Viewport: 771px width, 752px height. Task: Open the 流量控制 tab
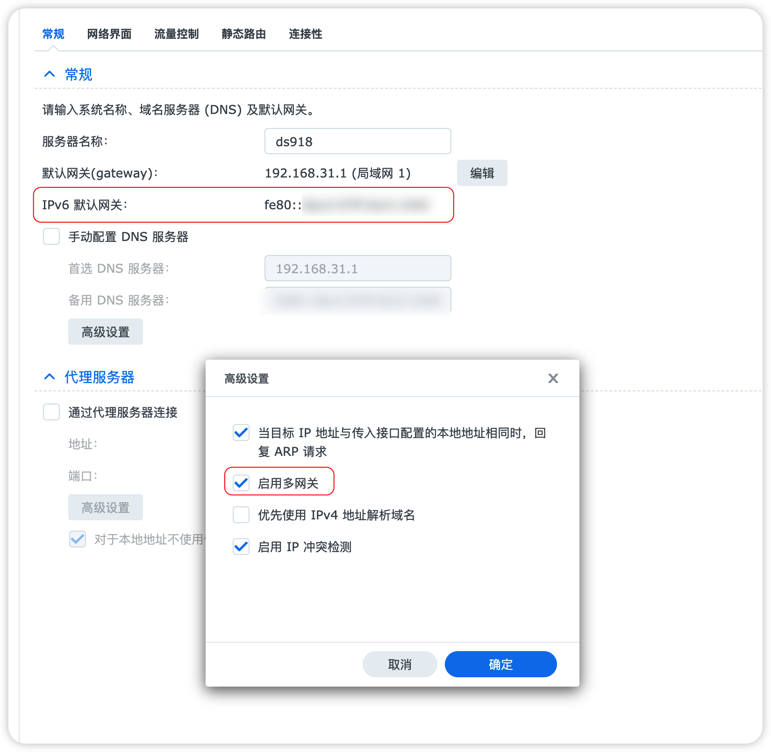point(176,34)
